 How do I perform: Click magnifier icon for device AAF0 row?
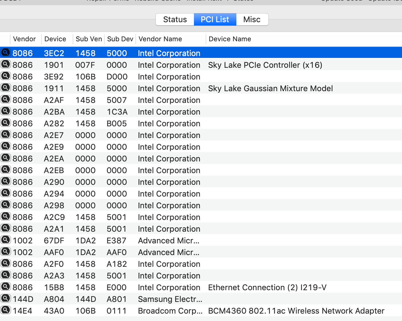coord(6,251)
